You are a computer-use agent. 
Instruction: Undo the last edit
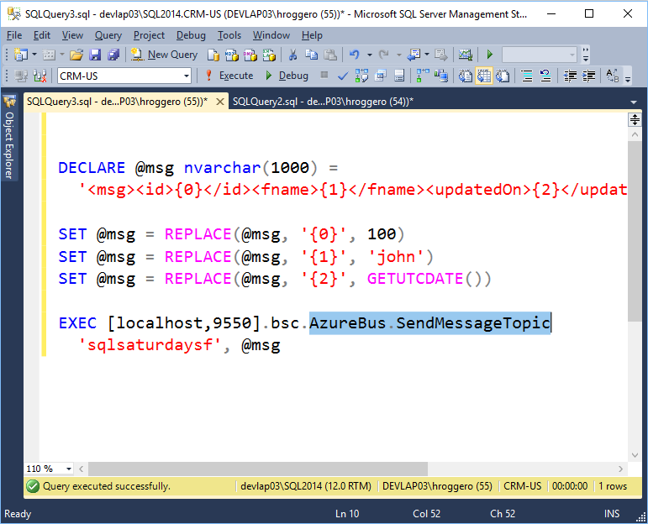[355, 55]
